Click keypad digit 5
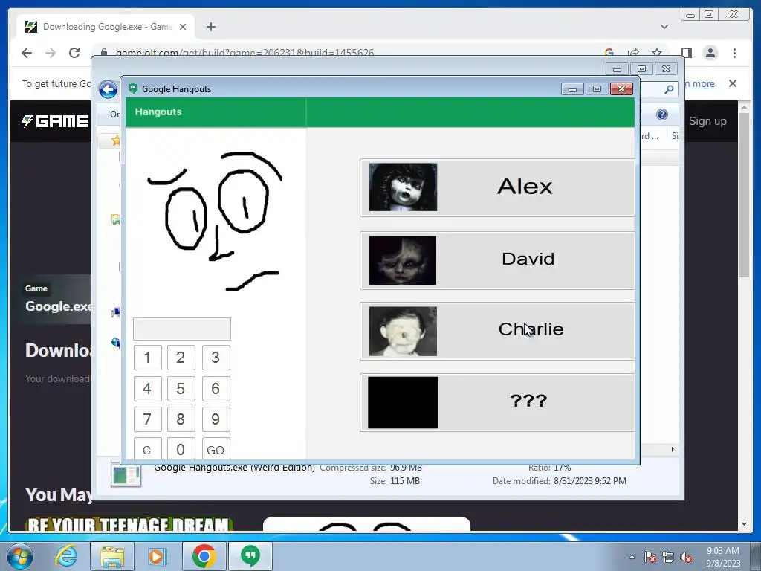The height and width of the screenshot is (571, 761). click(181, 388)
